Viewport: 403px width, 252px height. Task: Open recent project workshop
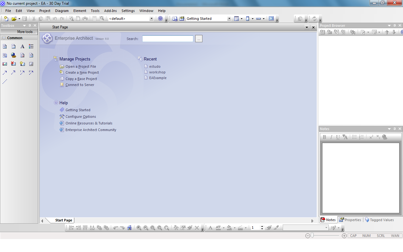pyautogui.click(x=157, y=72)
